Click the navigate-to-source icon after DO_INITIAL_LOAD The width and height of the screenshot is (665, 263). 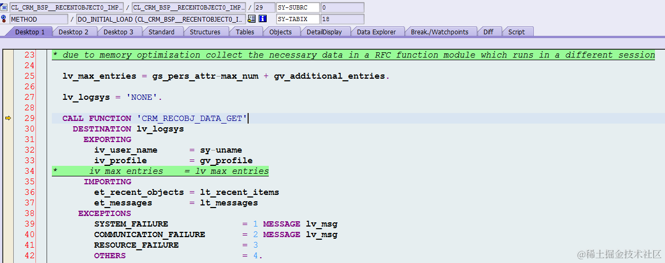click(251, 19)
